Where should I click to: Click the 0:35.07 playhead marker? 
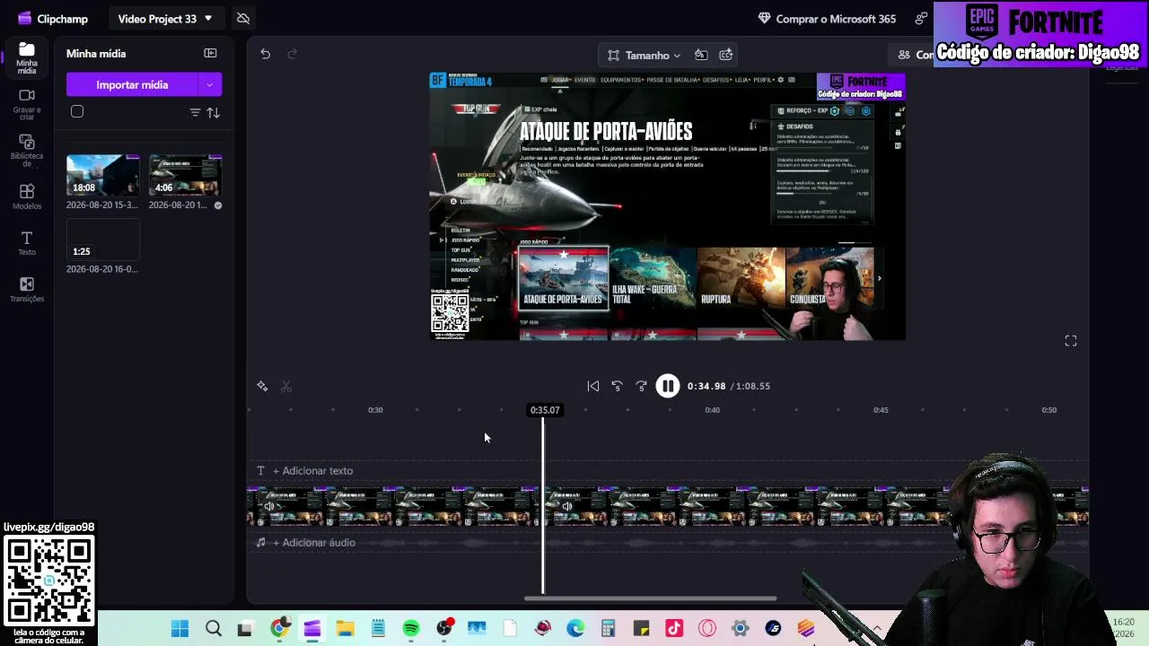click(545, 410)
